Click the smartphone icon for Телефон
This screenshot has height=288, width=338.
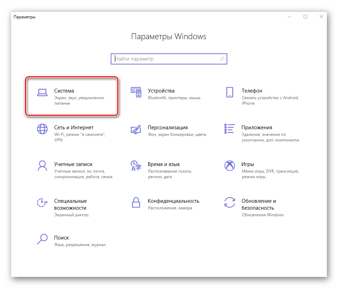[229, 92]
